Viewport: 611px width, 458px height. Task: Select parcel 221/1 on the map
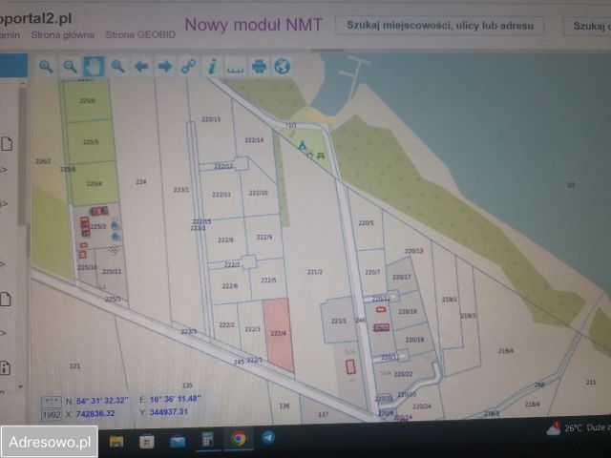pyautogui.click(x=339, y=321)
